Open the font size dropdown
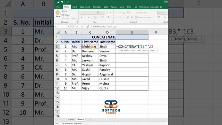The width and height of the screenshot is (222, 125). click(104, 12)
